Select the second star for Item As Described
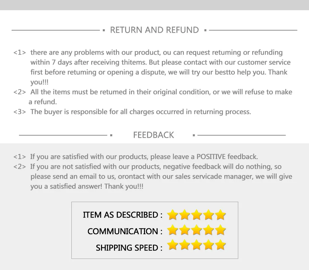Viewport: 309px width, 270px height. [x=184, y=215]
